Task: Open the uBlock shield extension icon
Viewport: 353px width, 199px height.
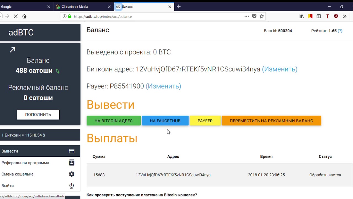Action: tap(336, 16)
